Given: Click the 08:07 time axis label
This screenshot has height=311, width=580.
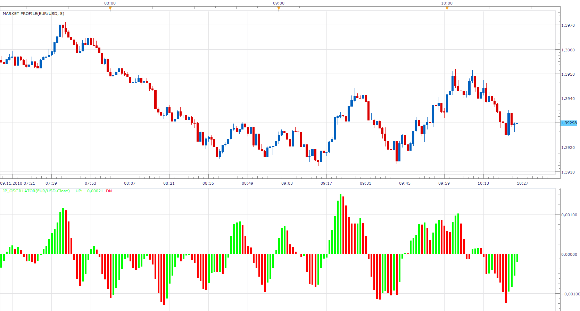Looking at the screenshot, I should tap(130, 183).
